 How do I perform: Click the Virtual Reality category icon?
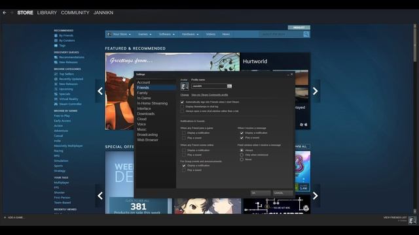[56, 99]
